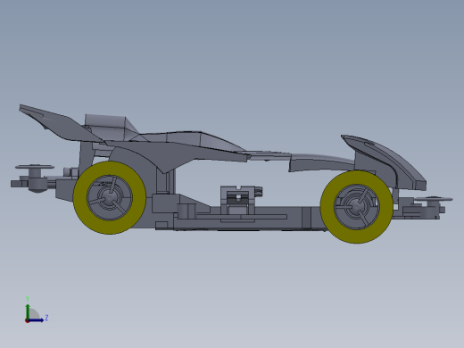Click the green Y axis of the orientation triad

pos(28,311)
